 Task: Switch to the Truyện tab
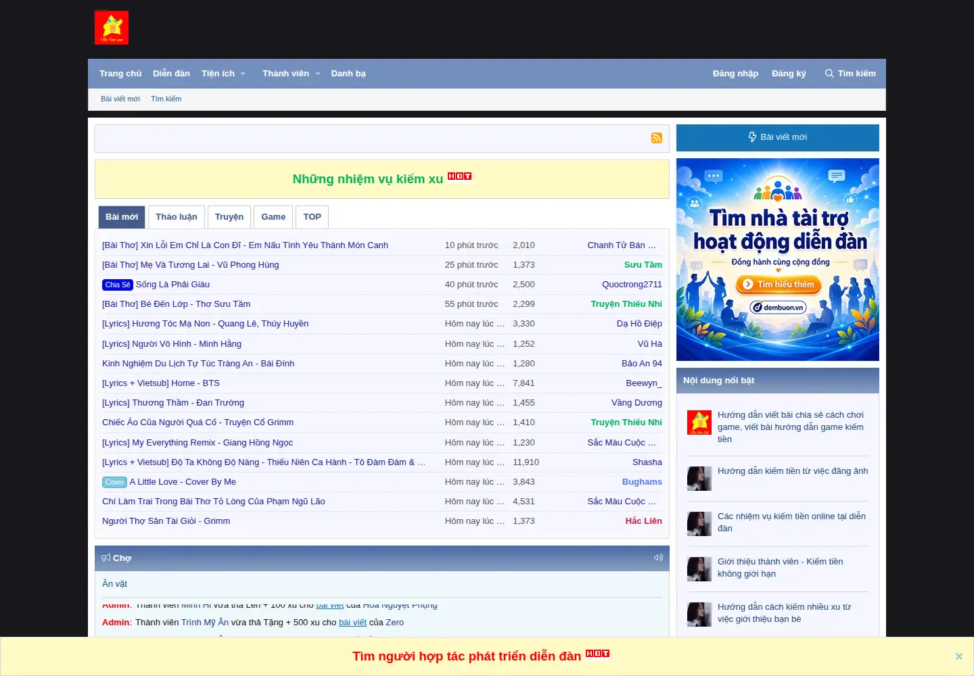[x=229, y=217]
